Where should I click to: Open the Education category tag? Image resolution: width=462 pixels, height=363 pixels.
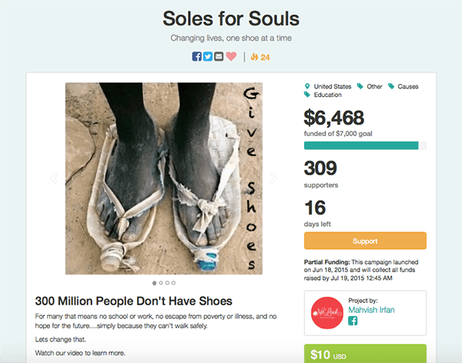click(x=327, y=95)
